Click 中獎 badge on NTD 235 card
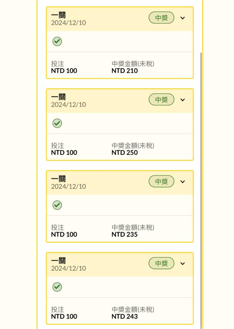Image resolution: width=234 pixels, height=329 pixels. coord(161,182)
